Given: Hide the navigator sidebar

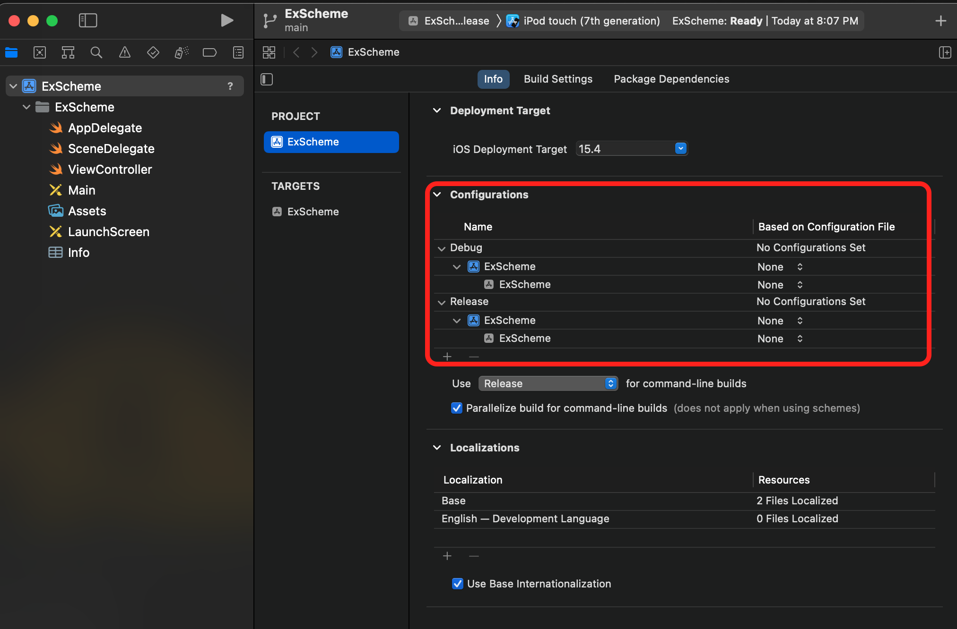Looking at the screenshot, I should click(88, 20).
